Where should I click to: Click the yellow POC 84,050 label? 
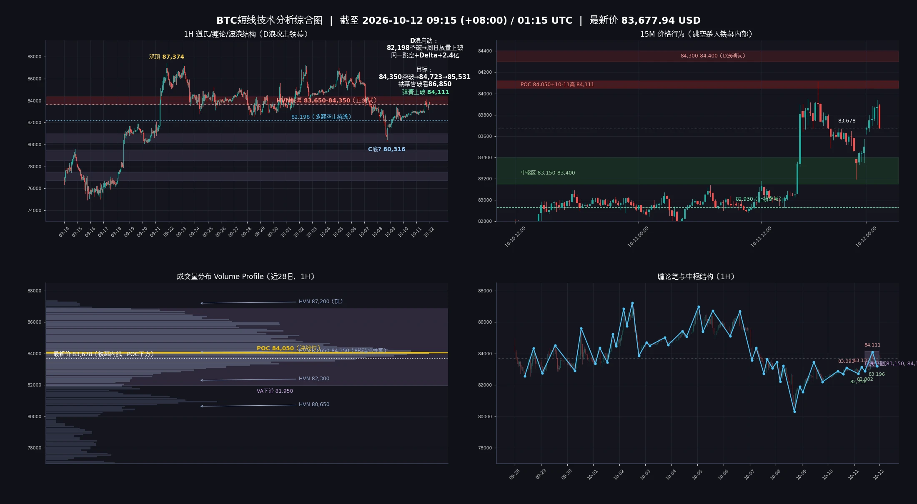pos(288,348)
